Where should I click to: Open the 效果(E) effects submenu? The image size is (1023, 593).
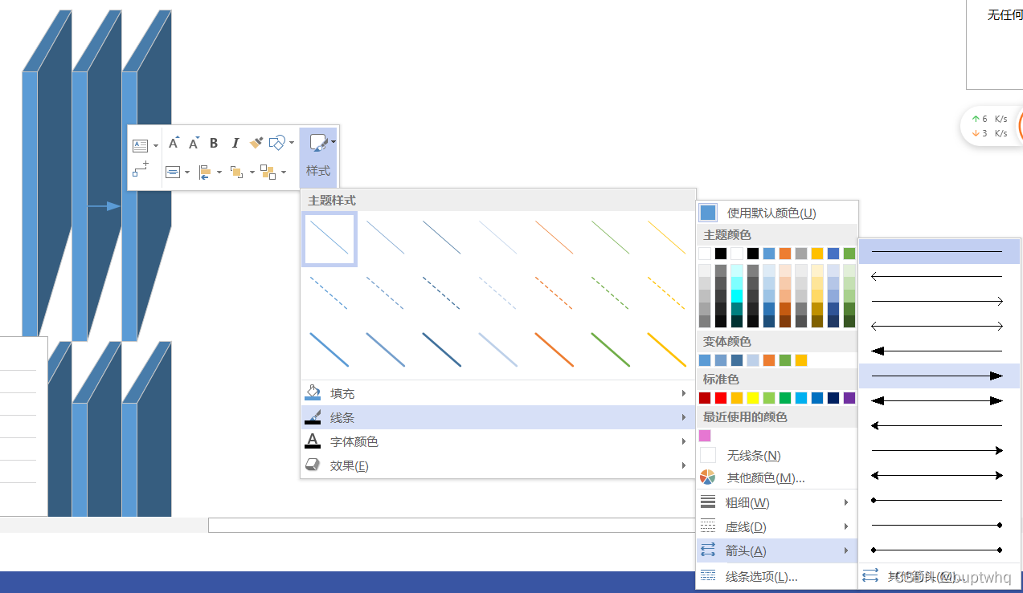[497, 465]
